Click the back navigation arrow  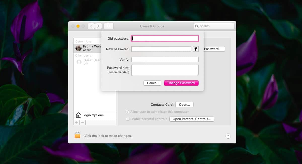coord(91,26)
